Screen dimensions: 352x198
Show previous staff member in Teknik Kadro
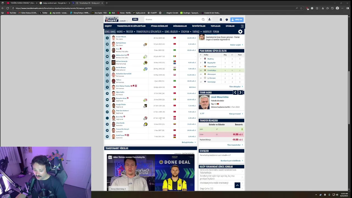[x=235, y=93]
